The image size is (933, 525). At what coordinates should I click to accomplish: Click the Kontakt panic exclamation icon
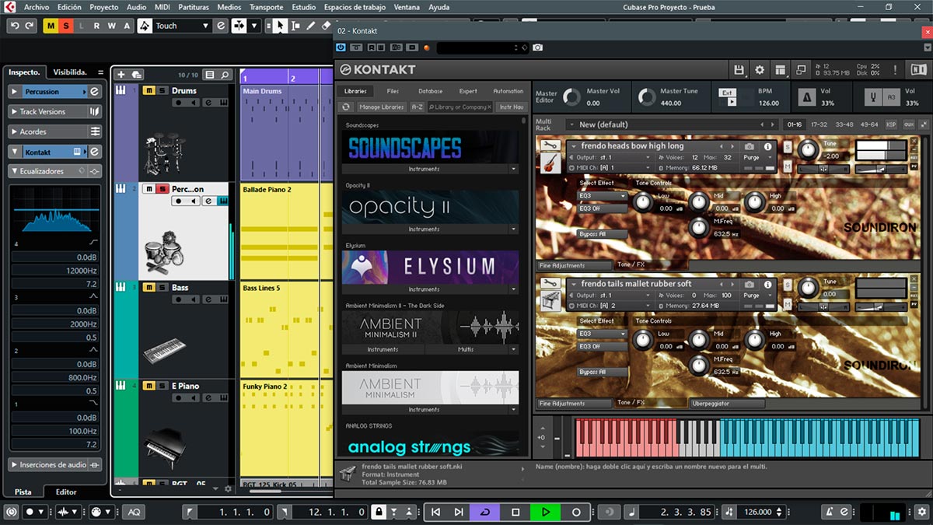pos(896,70)
